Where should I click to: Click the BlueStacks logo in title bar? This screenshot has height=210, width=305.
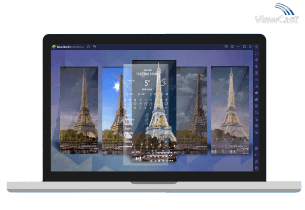pos(54,47)
